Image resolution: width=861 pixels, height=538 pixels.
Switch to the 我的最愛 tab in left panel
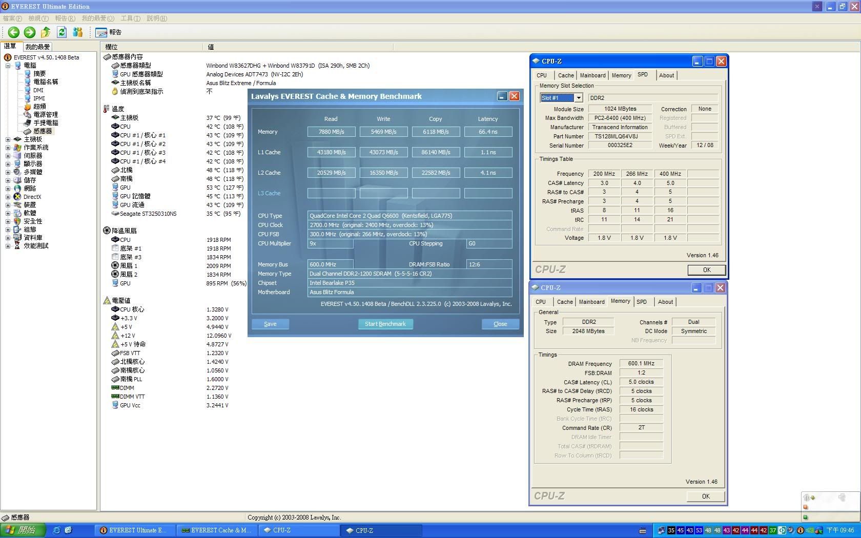click(37, 47)
